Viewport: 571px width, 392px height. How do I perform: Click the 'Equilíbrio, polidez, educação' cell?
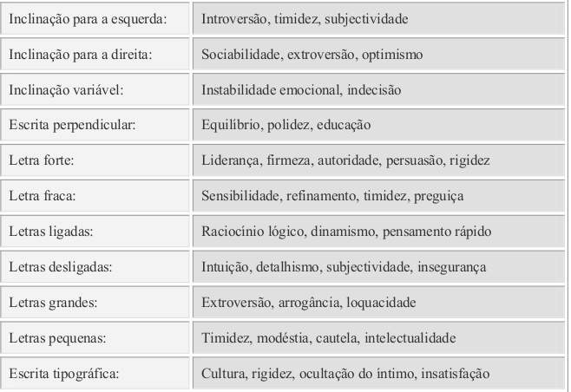point(286,125)
